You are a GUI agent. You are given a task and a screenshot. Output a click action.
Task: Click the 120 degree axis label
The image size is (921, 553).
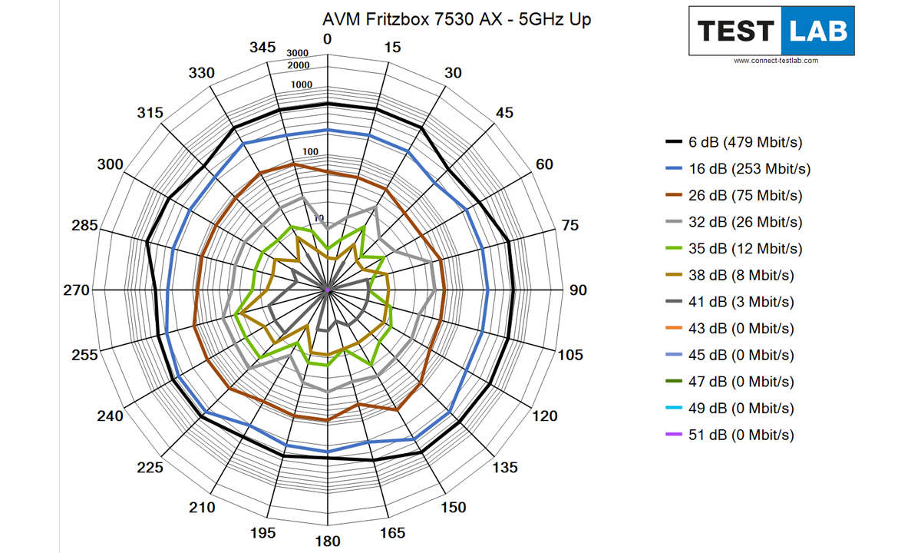coord(544,416)
